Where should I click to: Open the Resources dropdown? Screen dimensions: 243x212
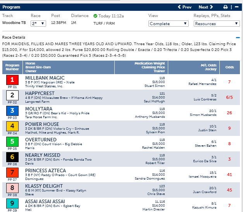217,24
